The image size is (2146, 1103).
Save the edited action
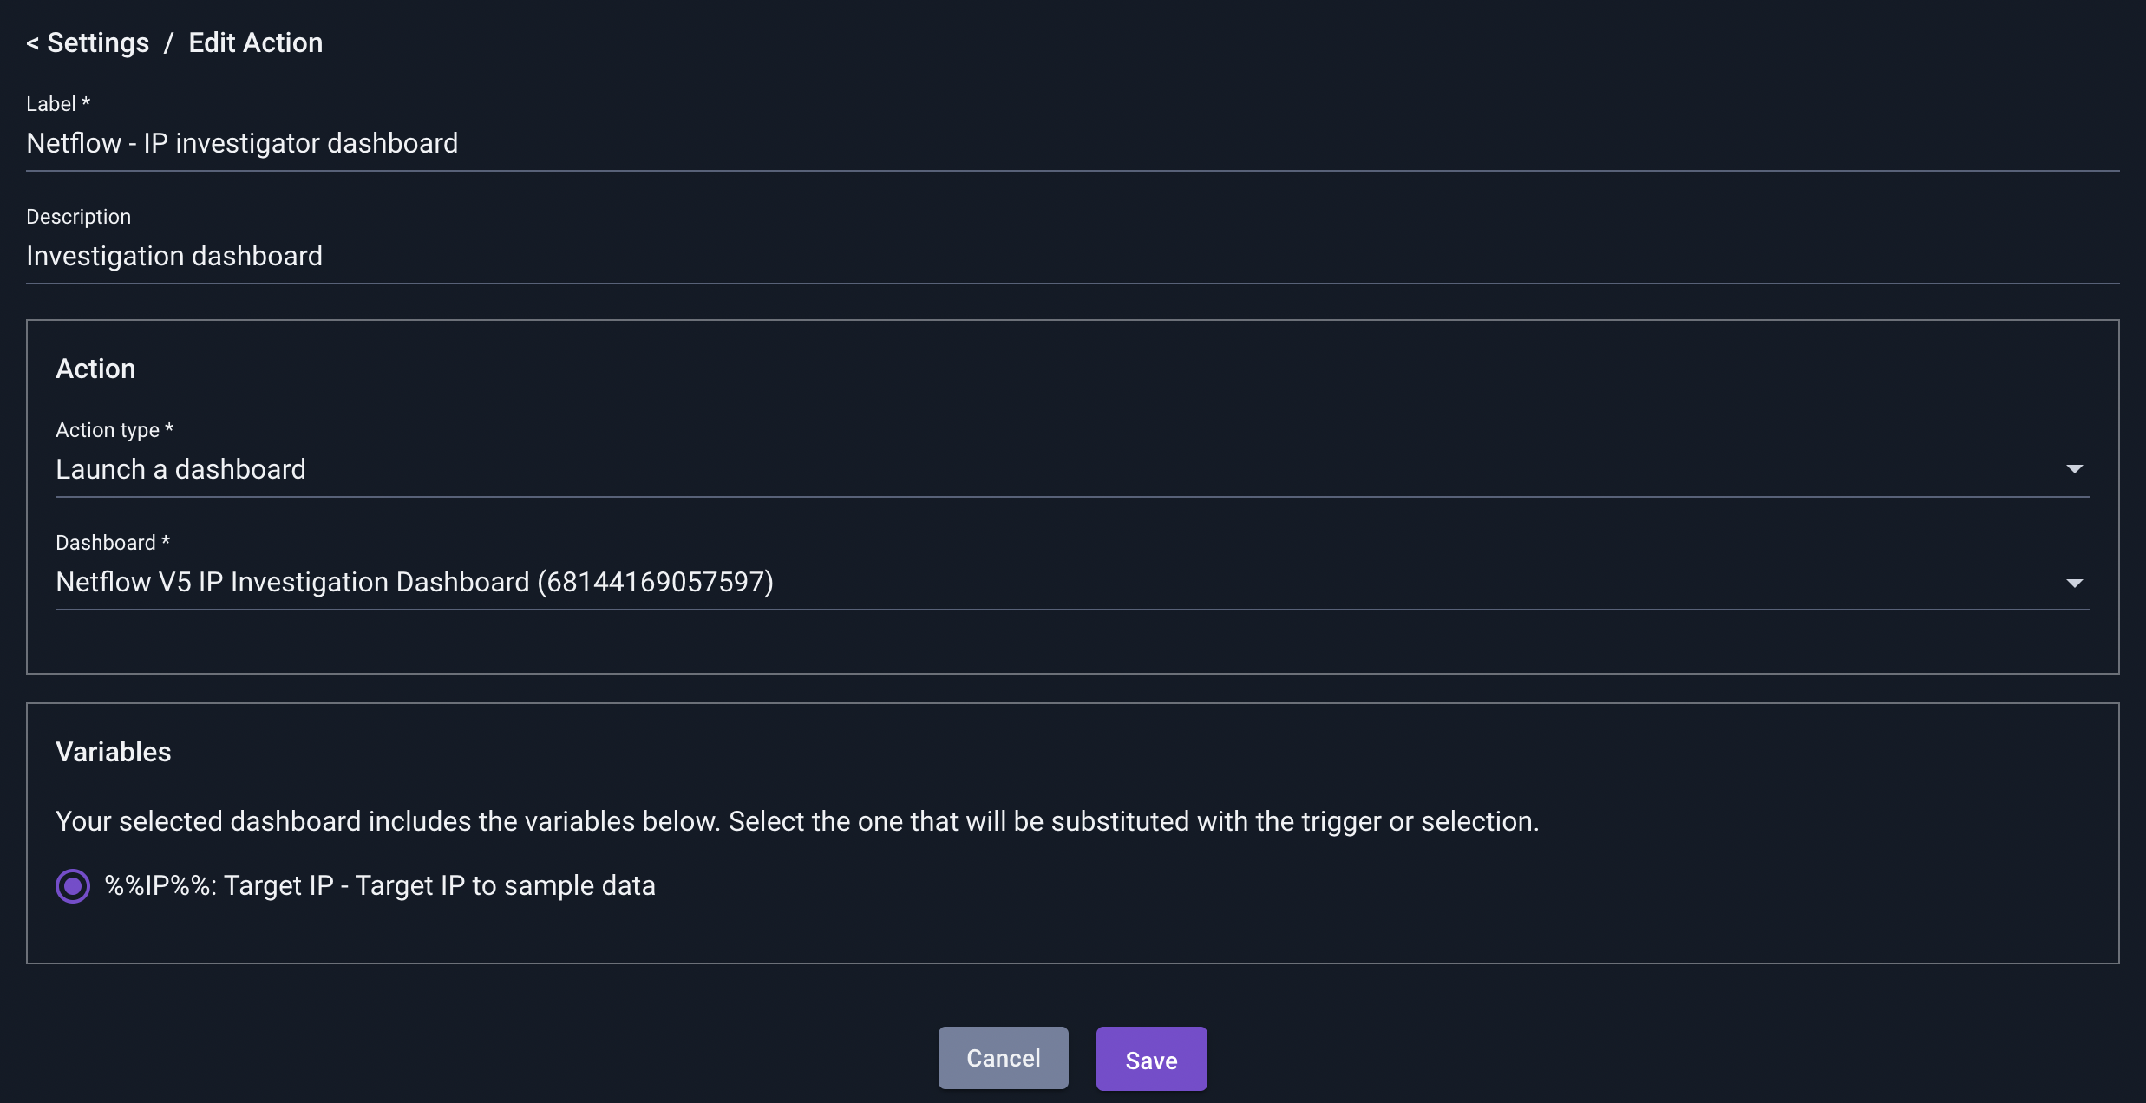1151,1059
